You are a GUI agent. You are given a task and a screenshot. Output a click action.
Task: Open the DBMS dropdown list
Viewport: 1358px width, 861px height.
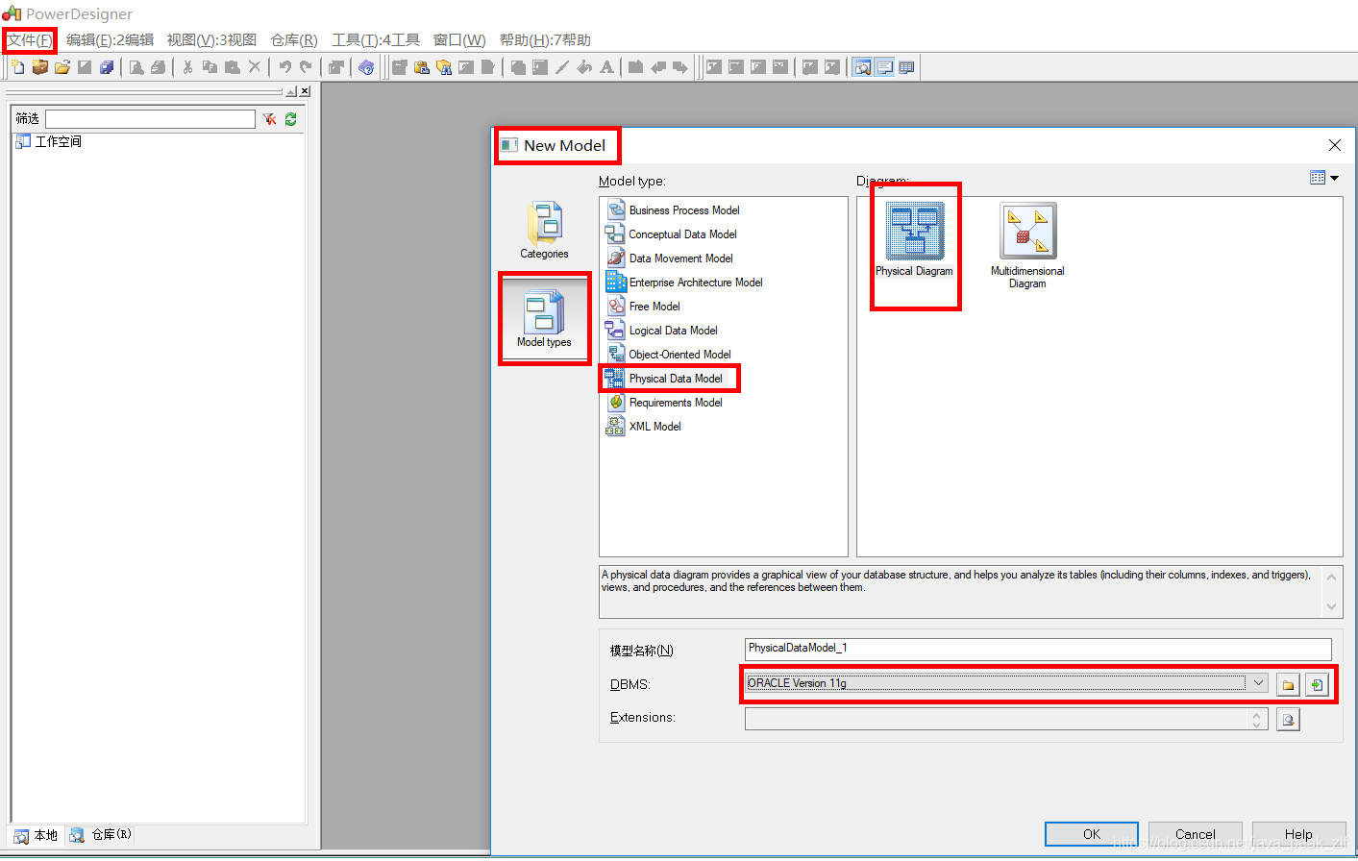click(x=1258, y=683)
